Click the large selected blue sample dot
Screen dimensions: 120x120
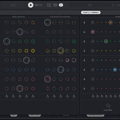point(115,70)
